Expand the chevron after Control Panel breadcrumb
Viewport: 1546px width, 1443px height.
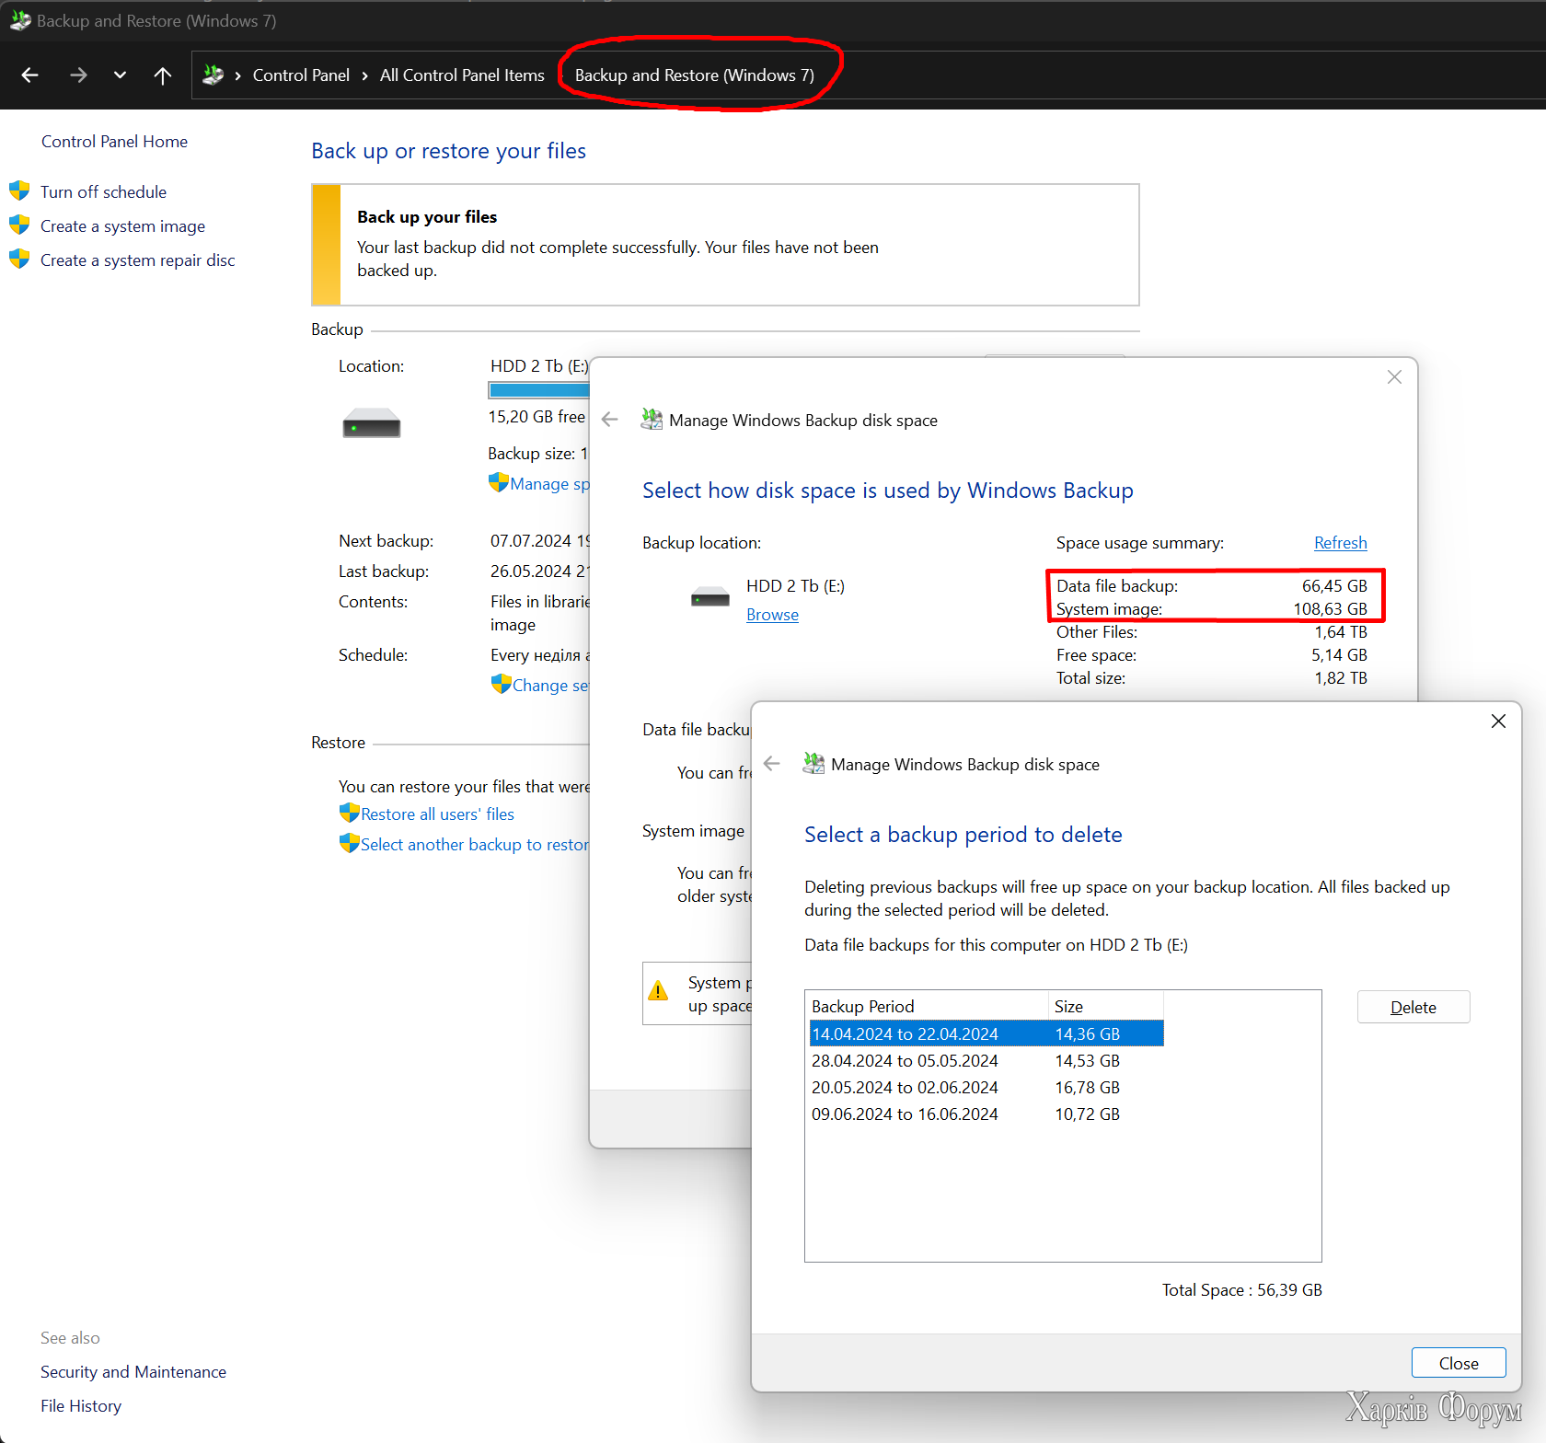click(364, 75)
